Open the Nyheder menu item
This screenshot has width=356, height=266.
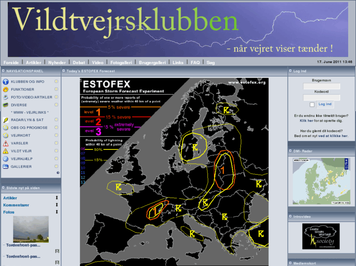[57, 62]
